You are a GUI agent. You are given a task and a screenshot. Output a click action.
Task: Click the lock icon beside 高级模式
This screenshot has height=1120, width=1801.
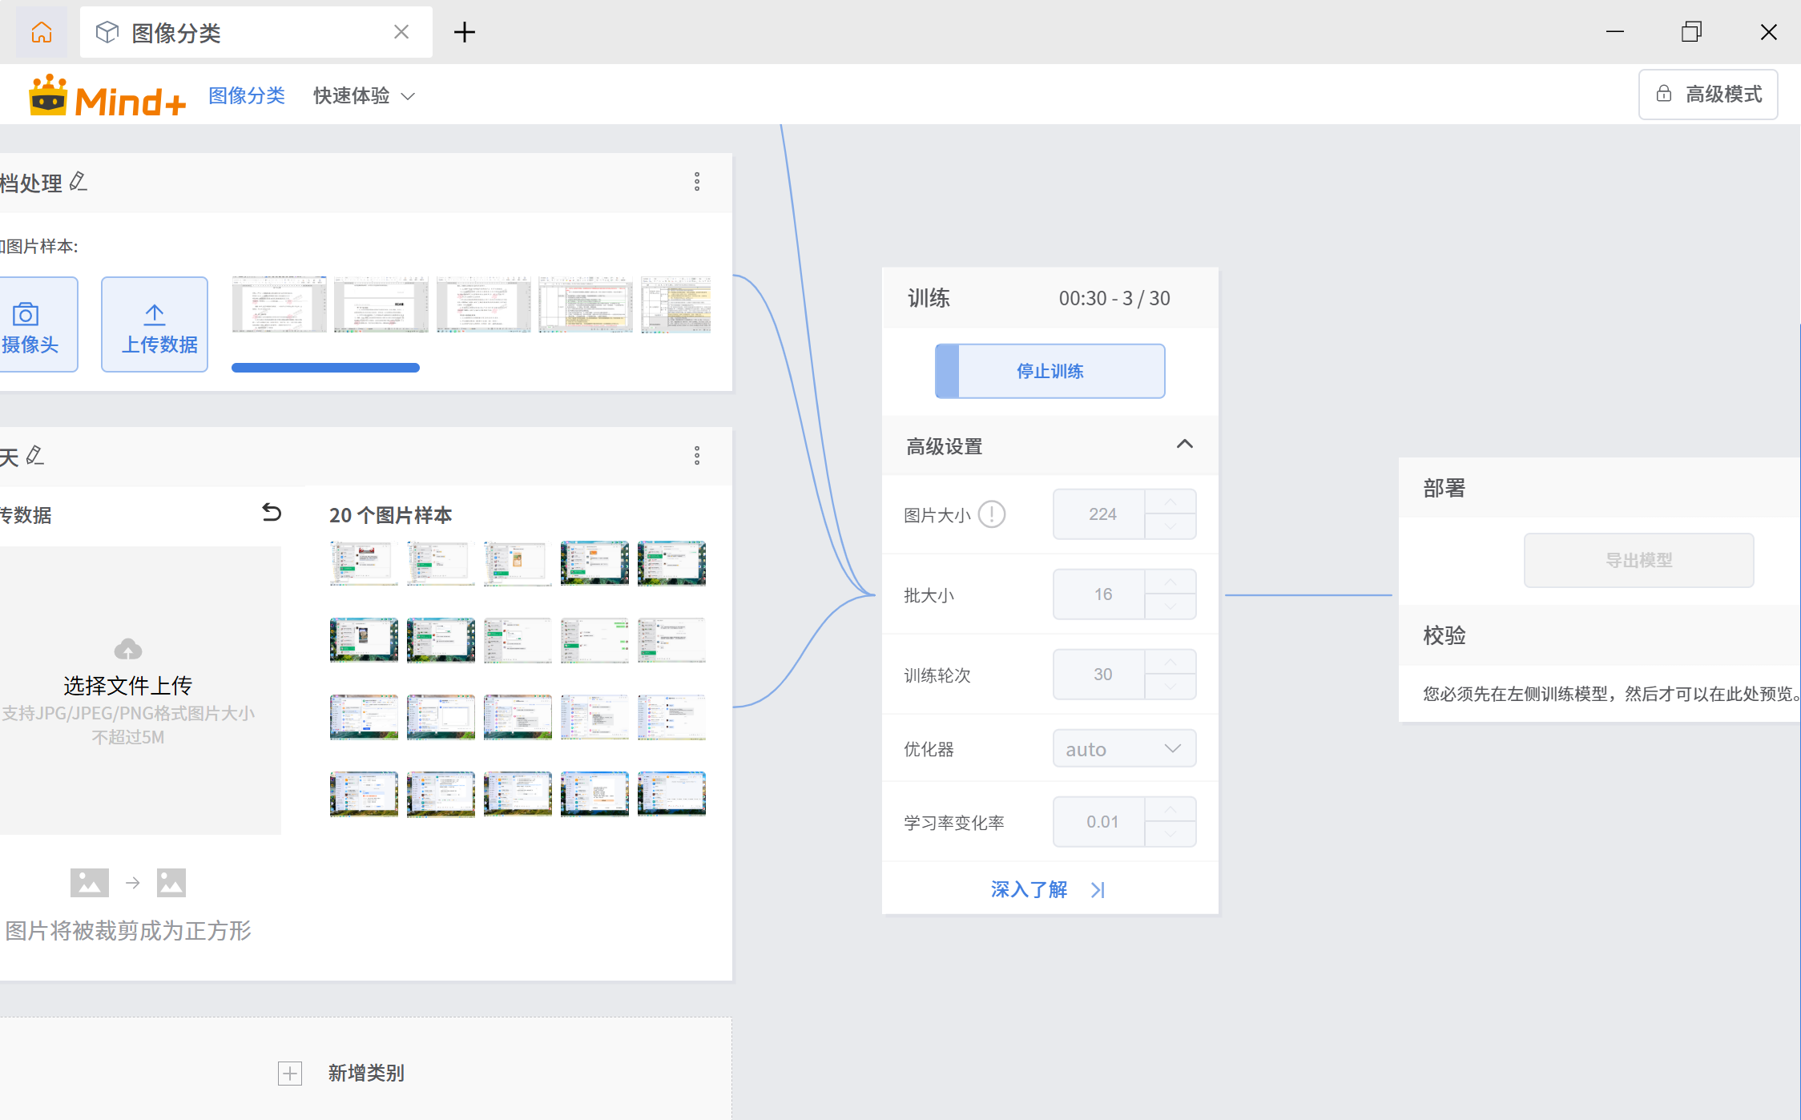[x=1664, y=94]
